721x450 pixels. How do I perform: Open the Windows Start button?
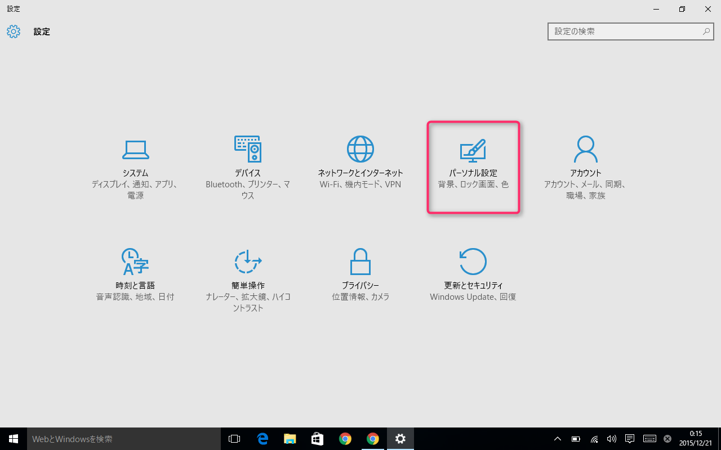point(14,439)
